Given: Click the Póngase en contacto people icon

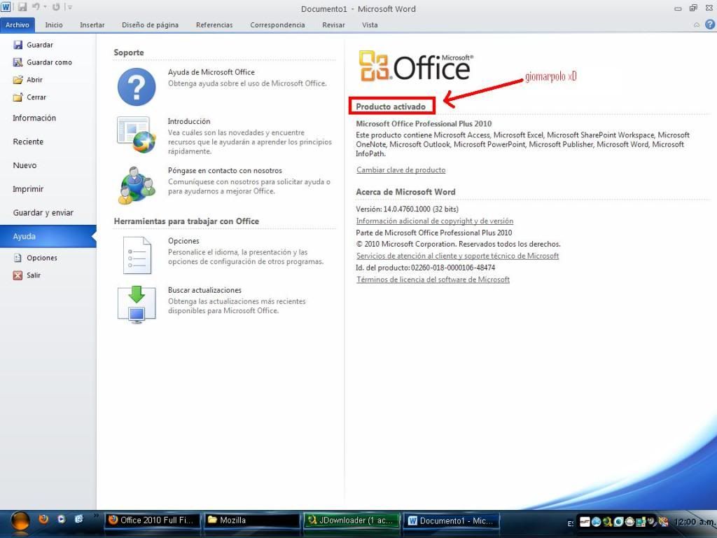Looking at the screenshot, I should point(137,185).
